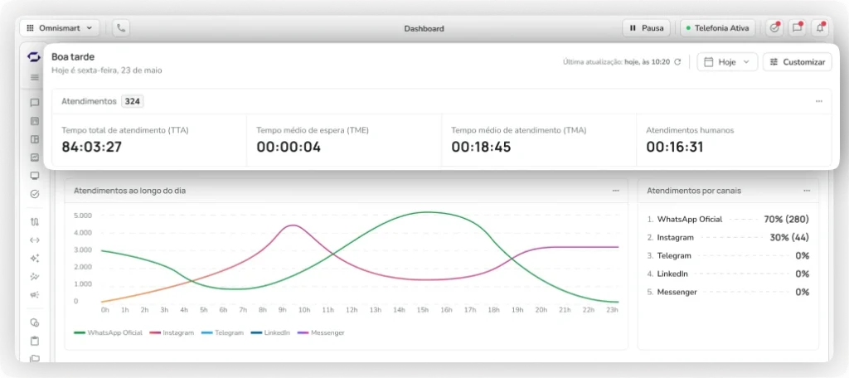The width and height of the screenshot is (849, 378).
Task: Click the Customizar button
Action: pos(797,62)
